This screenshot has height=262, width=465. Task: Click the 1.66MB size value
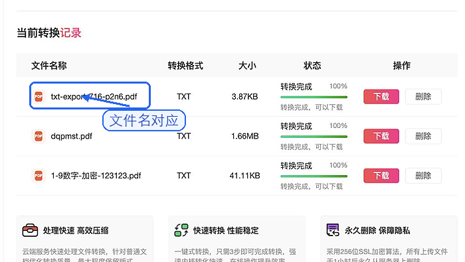(245, 136)
